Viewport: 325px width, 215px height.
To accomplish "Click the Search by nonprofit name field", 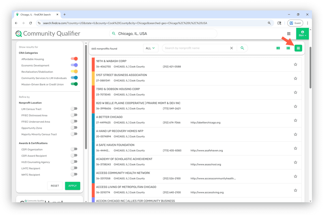I will tap(196, 48).
